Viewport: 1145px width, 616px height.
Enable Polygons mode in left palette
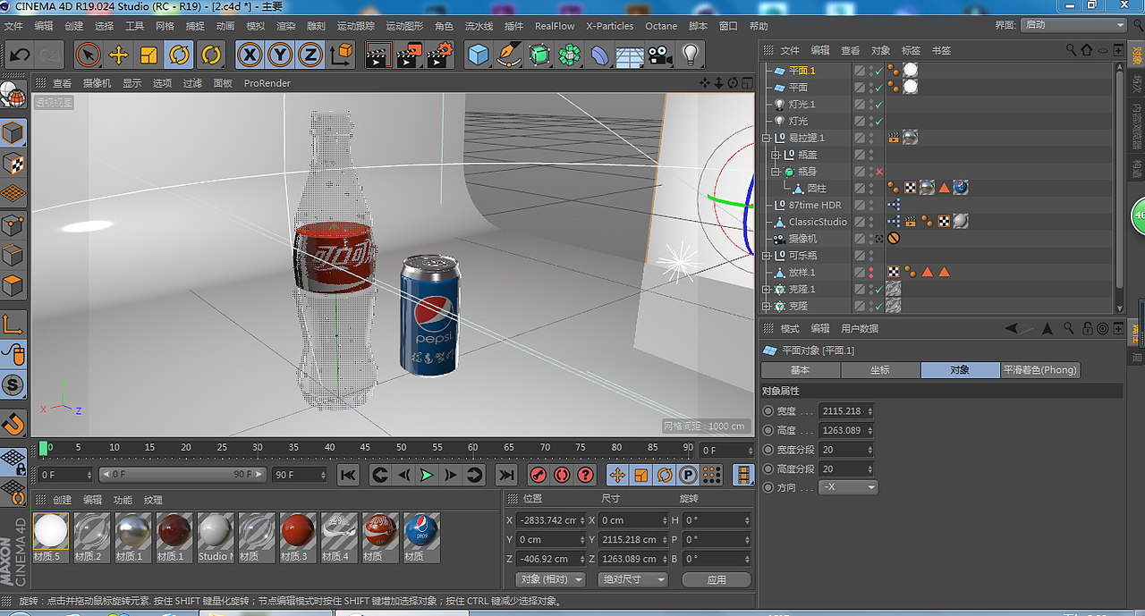[13, 286]
